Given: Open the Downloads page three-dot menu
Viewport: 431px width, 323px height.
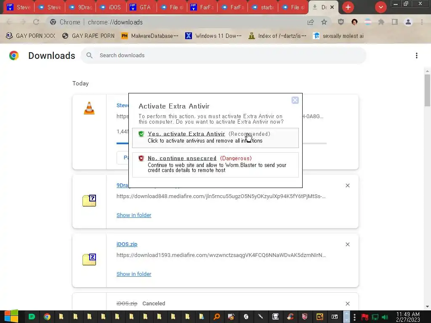Looking at the screenshot, I should 417,56.
